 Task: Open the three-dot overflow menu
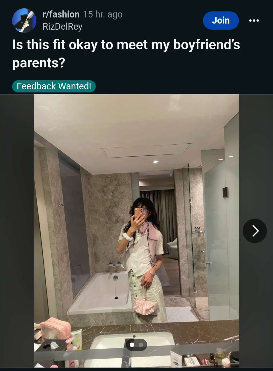[x=254, y=21]
